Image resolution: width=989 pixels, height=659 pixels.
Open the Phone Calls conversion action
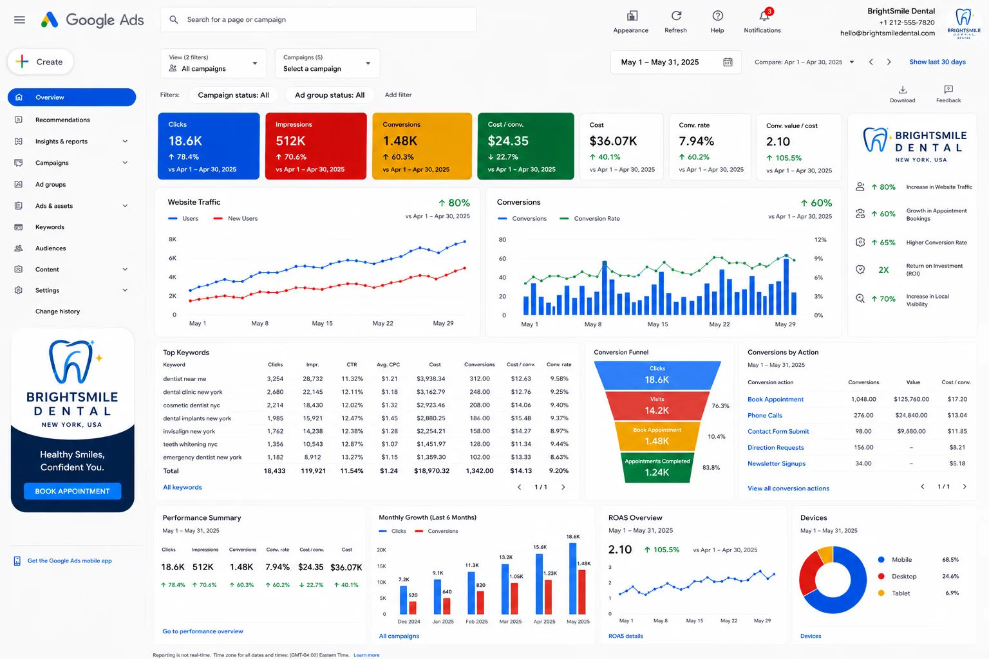pyautogui.click(x=765, y=416)
